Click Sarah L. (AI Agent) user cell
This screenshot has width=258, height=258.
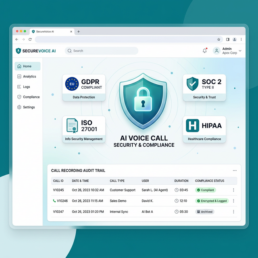(x=155, y=190)
